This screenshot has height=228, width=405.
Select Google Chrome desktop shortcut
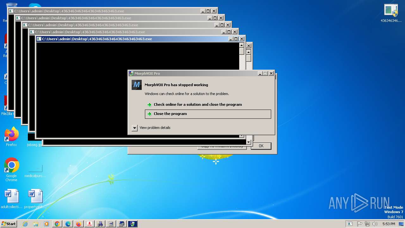pyautogui.click(x=11, y=169)
